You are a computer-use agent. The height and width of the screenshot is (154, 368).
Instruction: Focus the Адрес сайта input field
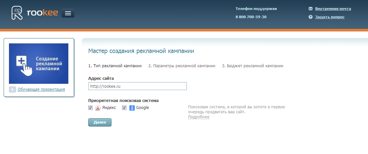tap(137, 86)
